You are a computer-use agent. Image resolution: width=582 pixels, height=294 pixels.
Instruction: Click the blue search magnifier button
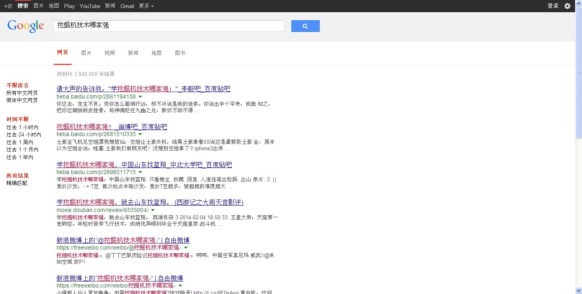click(305, 26)
